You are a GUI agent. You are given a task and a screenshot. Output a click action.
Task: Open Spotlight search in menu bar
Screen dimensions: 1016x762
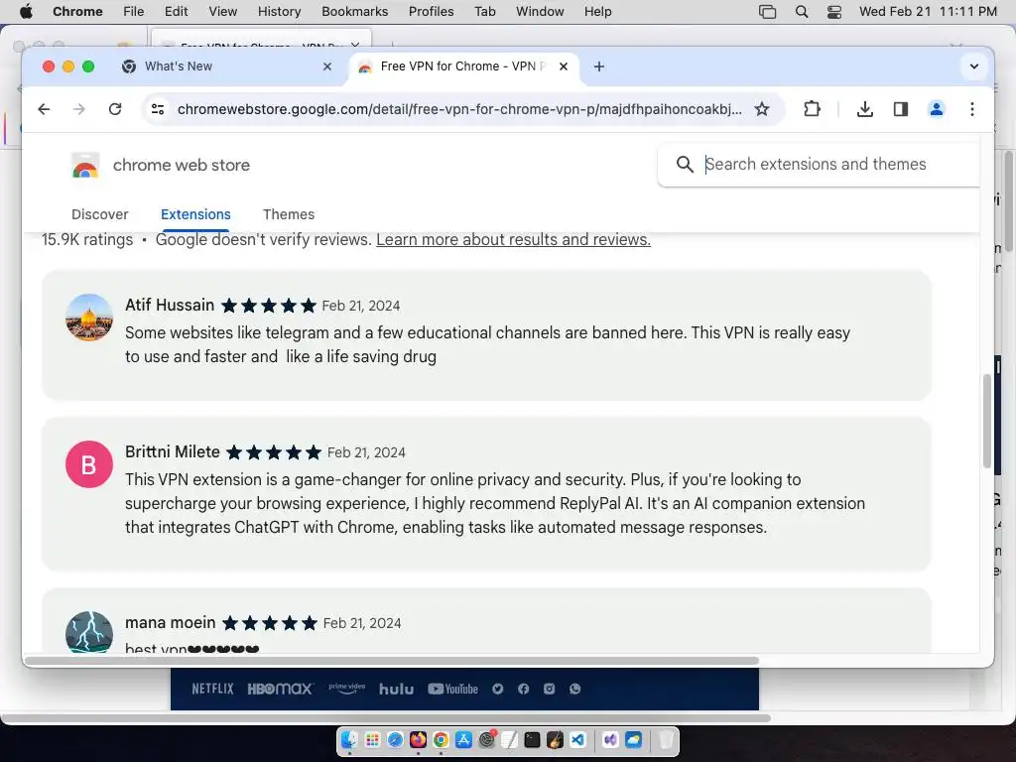(802, 12)
